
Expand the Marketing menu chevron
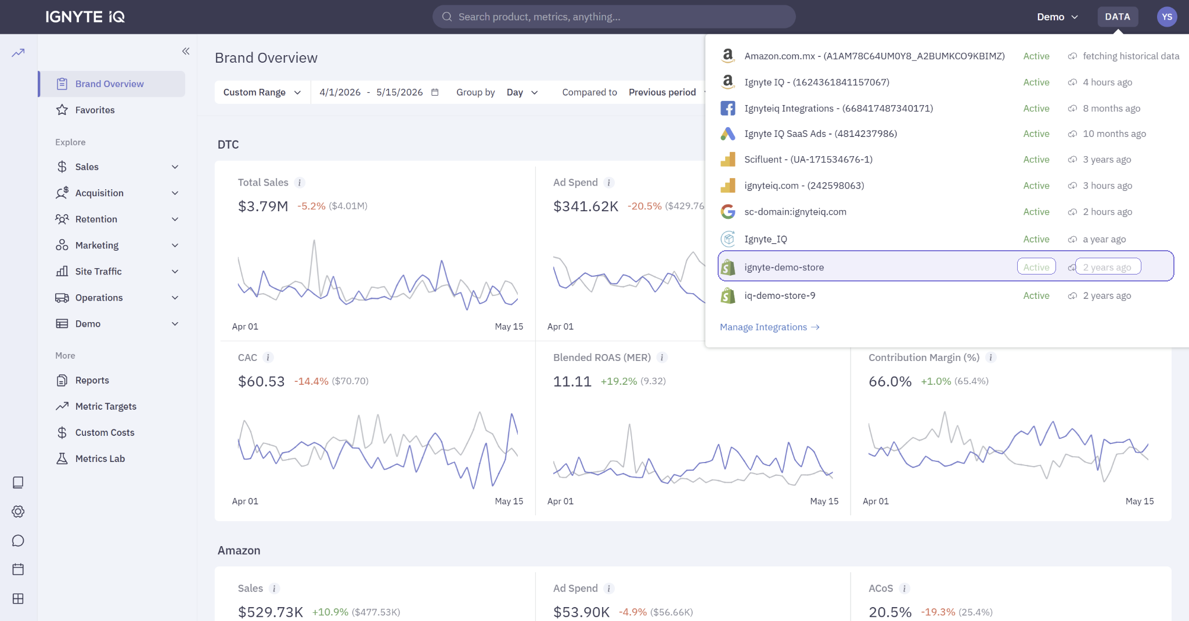point(175,245)
